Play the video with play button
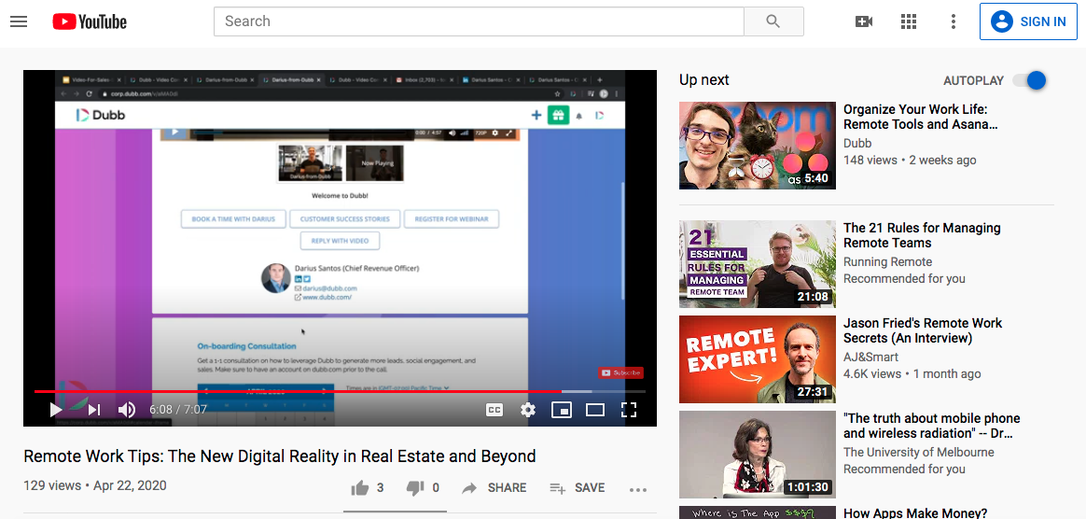 coord(56,410)
